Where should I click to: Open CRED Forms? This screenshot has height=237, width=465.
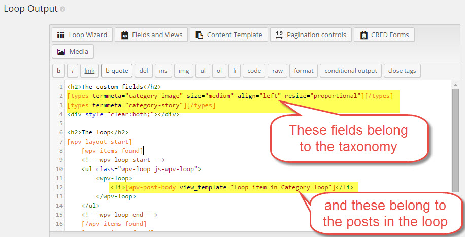[384, 35]
